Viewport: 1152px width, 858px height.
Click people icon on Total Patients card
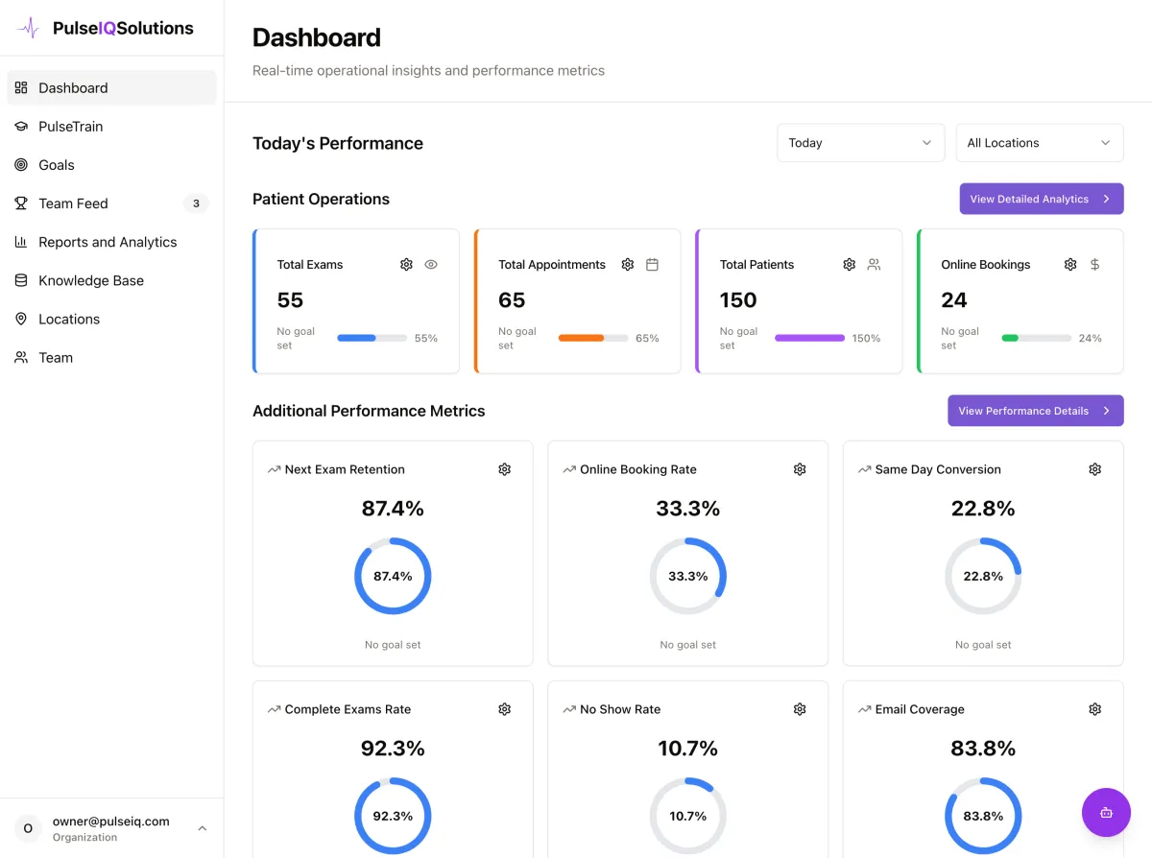tap(874, 265)
